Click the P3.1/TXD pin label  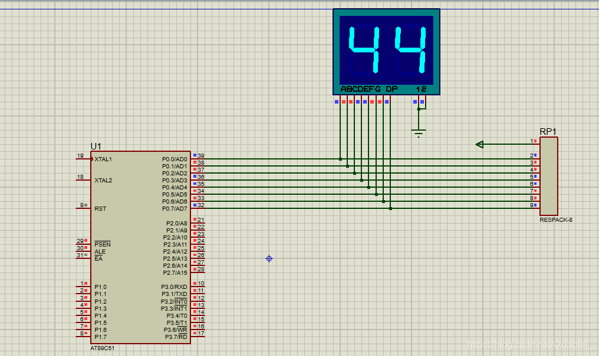click(174, 294)
